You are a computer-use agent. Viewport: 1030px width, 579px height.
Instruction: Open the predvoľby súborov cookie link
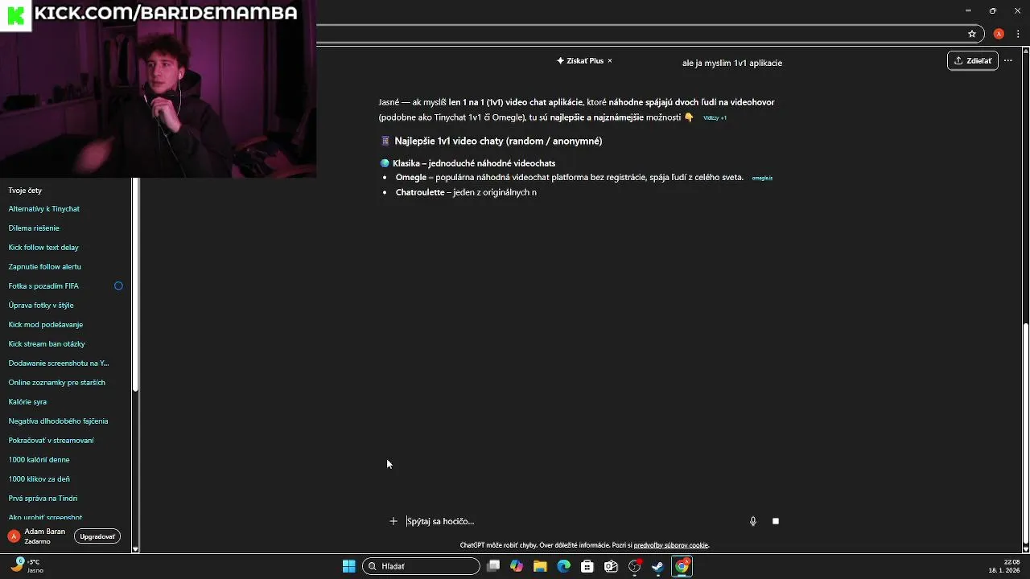click(x=671, y=545)
